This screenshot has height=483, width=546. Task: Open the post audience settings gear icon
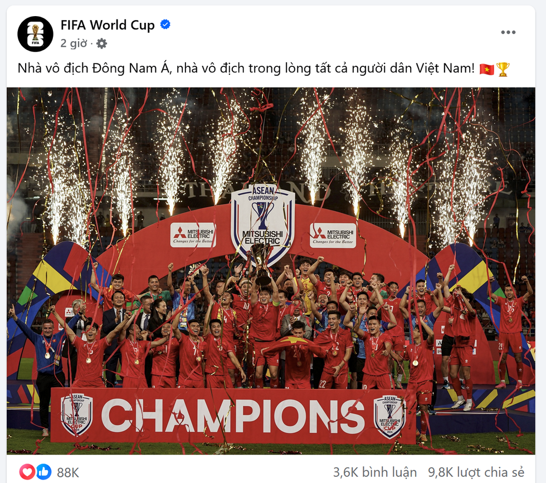pyautogui.click(x=101, y=43)
